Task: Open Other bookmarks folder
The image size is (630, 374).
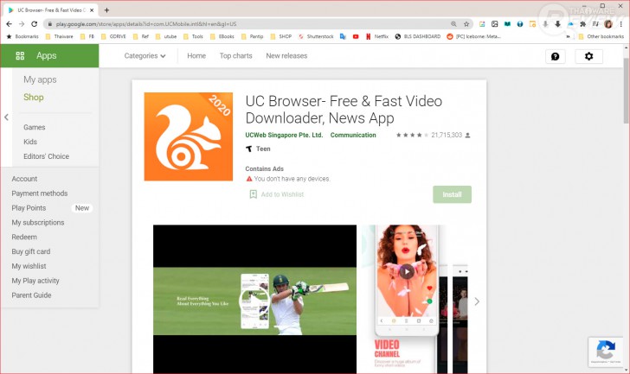Action: (601, 36)
